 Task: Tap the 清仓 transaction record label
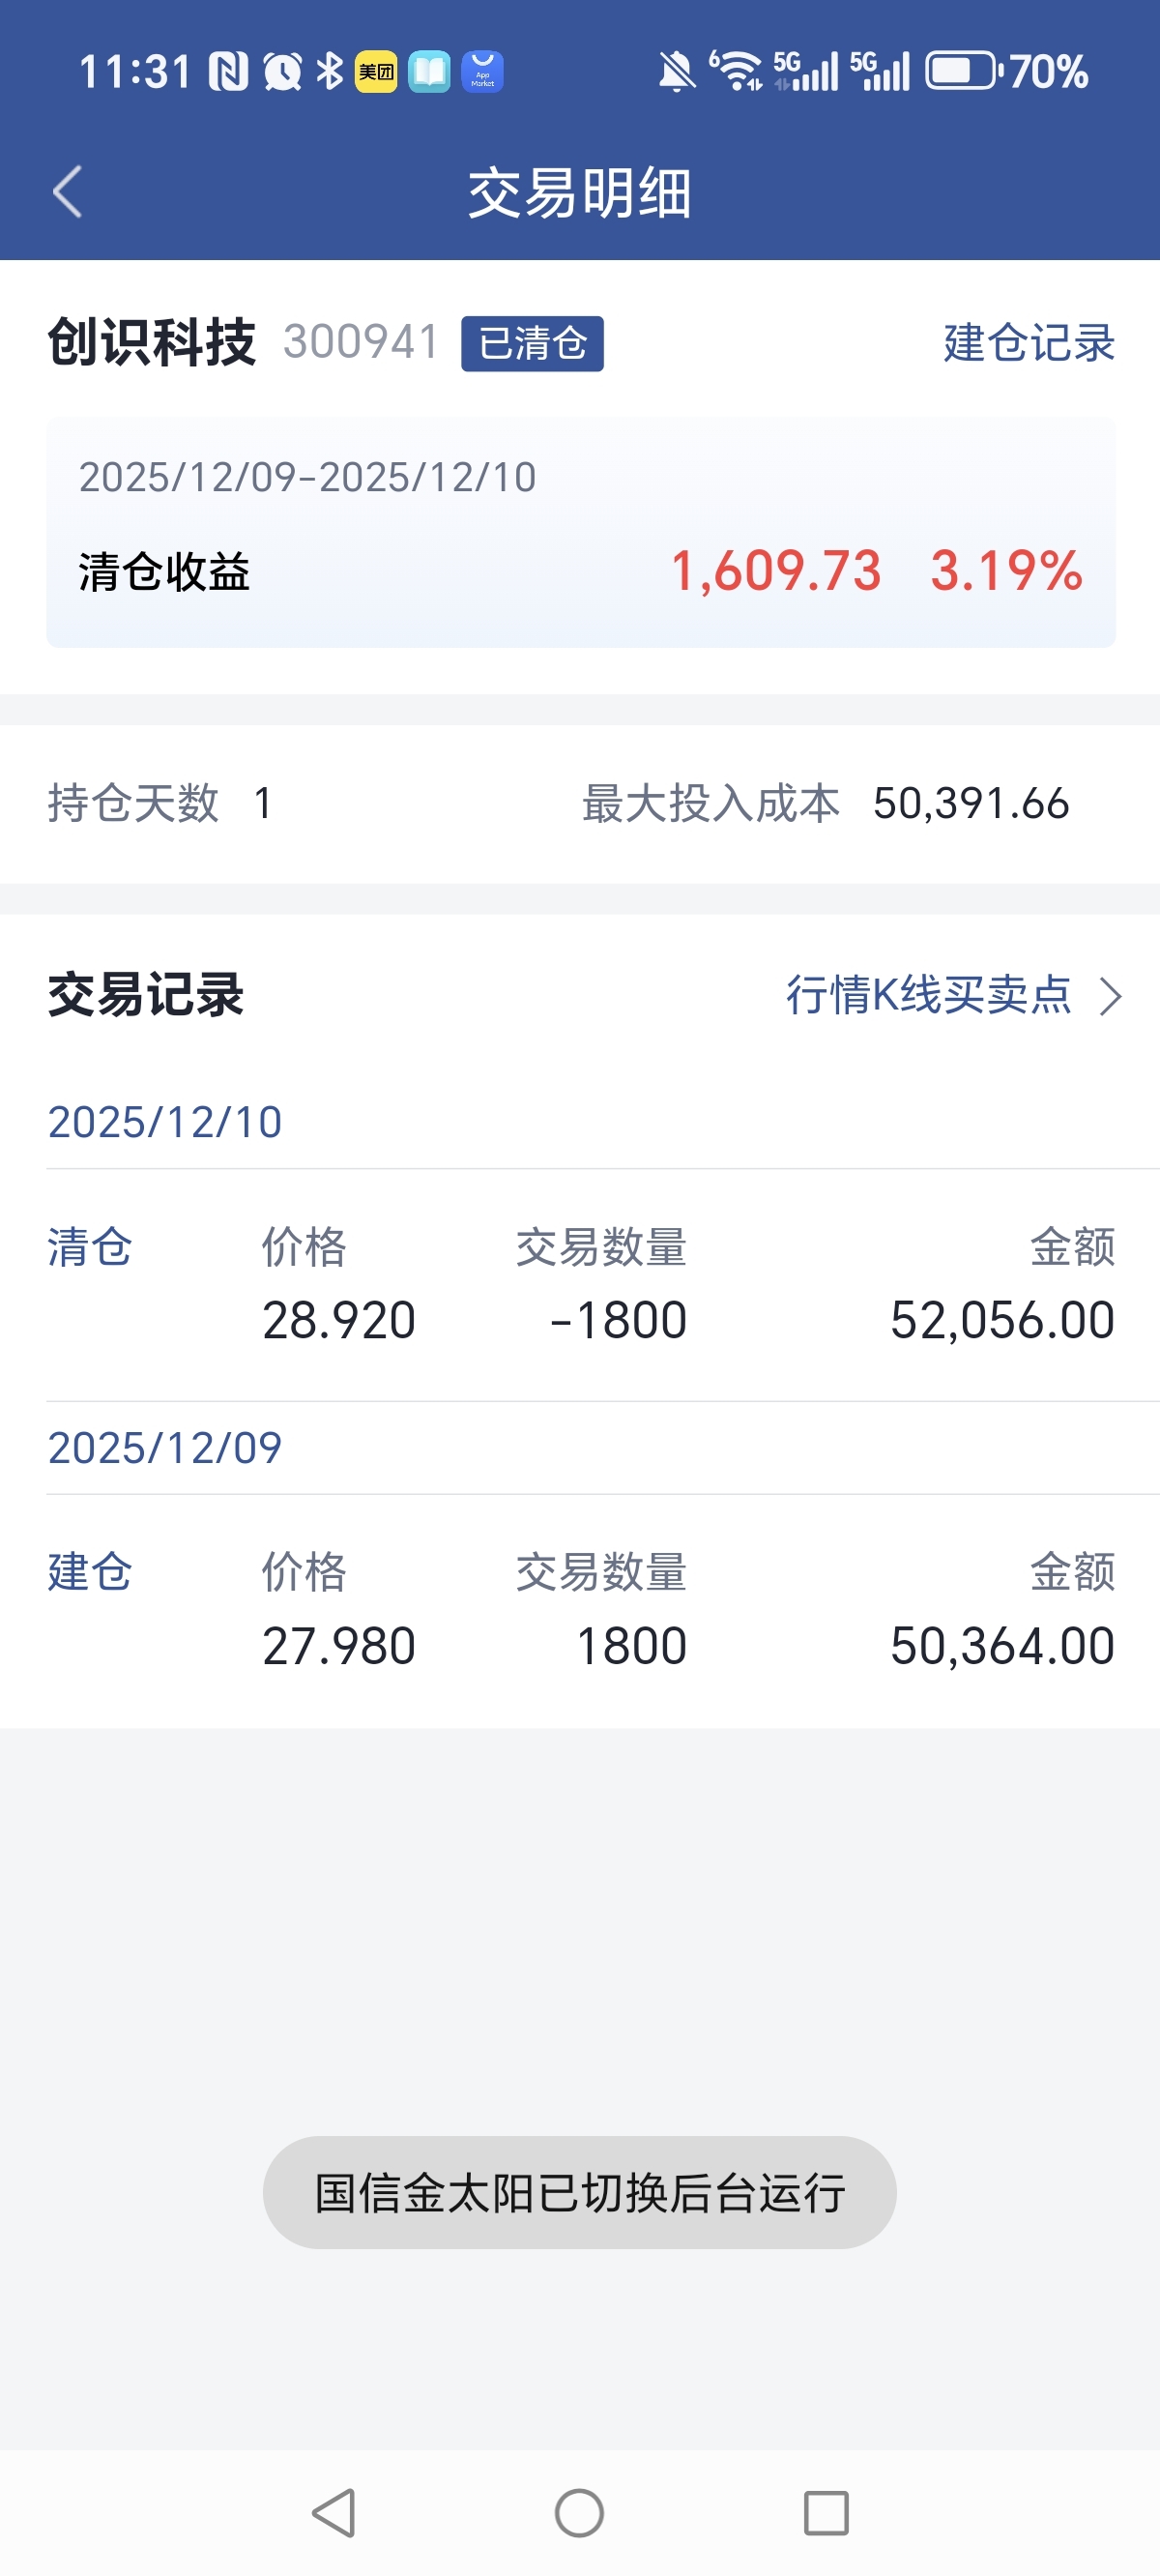pos(90,1248)
